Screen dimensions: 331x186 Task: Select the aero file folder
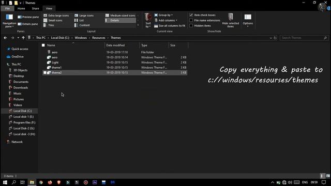pyautogui.click(x=114, y=52)
